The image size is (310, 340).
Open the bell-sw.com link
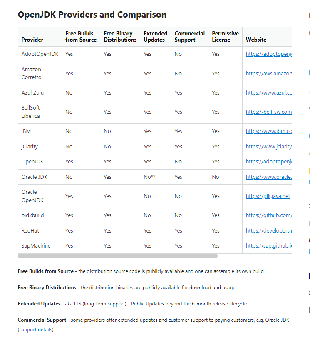click(x=269, y=112)
